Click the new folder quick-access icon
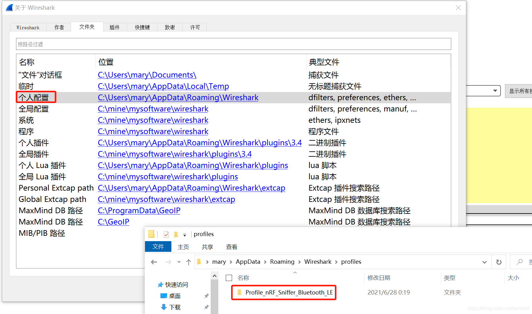 176,234
